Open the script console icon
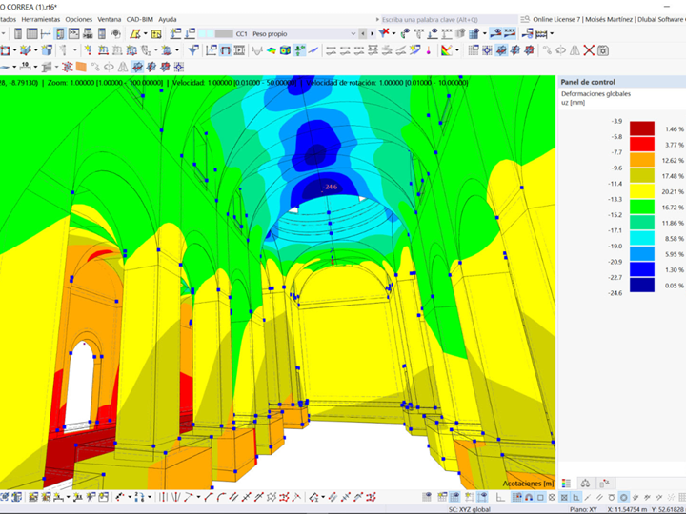The width and height of the screenshot is (686, 514). pyautogui.click(x=74, y=33)
